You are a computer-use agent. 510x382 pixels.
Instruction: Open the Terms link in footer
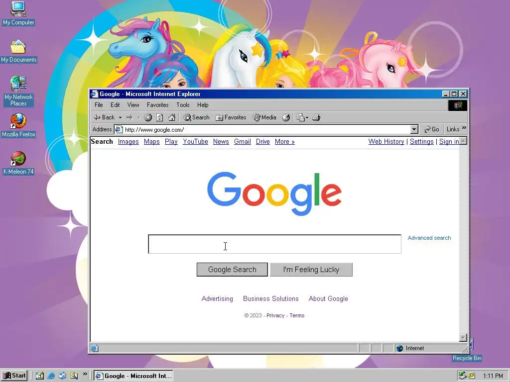[x=297, y=315]
